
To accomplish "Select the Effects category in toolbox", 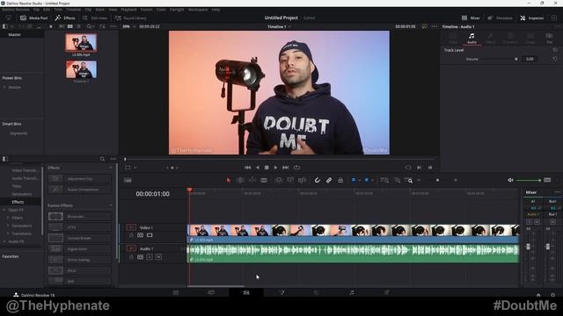I will point(18,202).
